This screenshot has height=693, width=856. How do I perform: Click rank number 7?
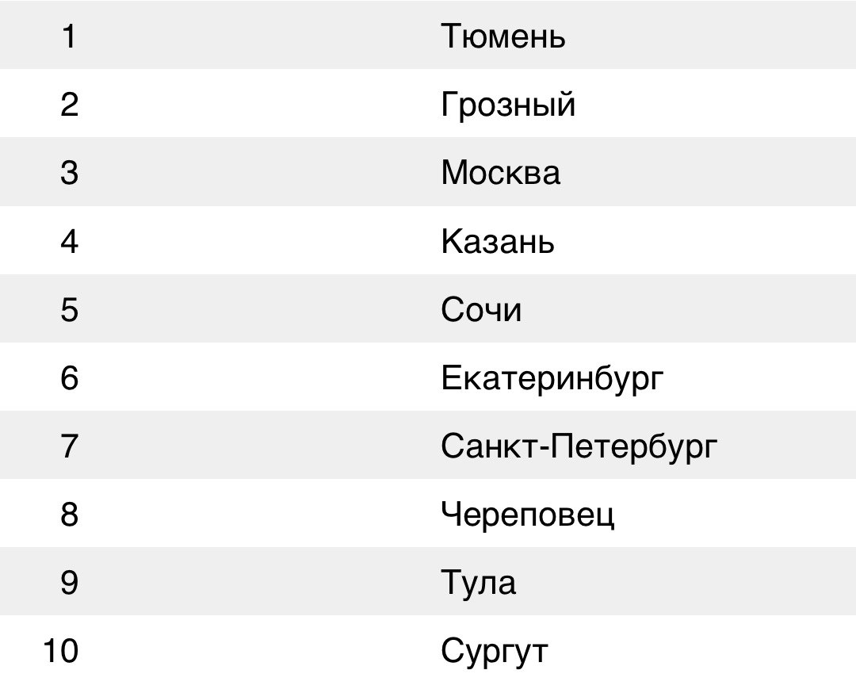click(69, 446)
